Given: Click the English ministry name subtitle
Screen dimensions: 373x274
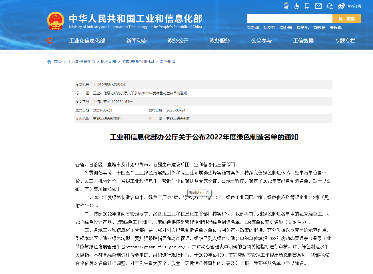Looking at the screenshot, I should pos(135,27).
